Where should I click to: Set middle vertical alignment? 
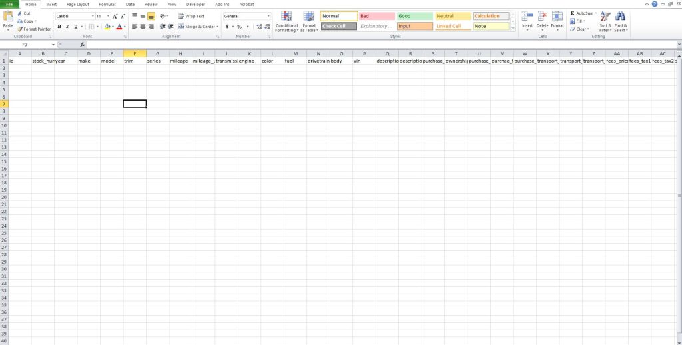click(x=143, y=16)
